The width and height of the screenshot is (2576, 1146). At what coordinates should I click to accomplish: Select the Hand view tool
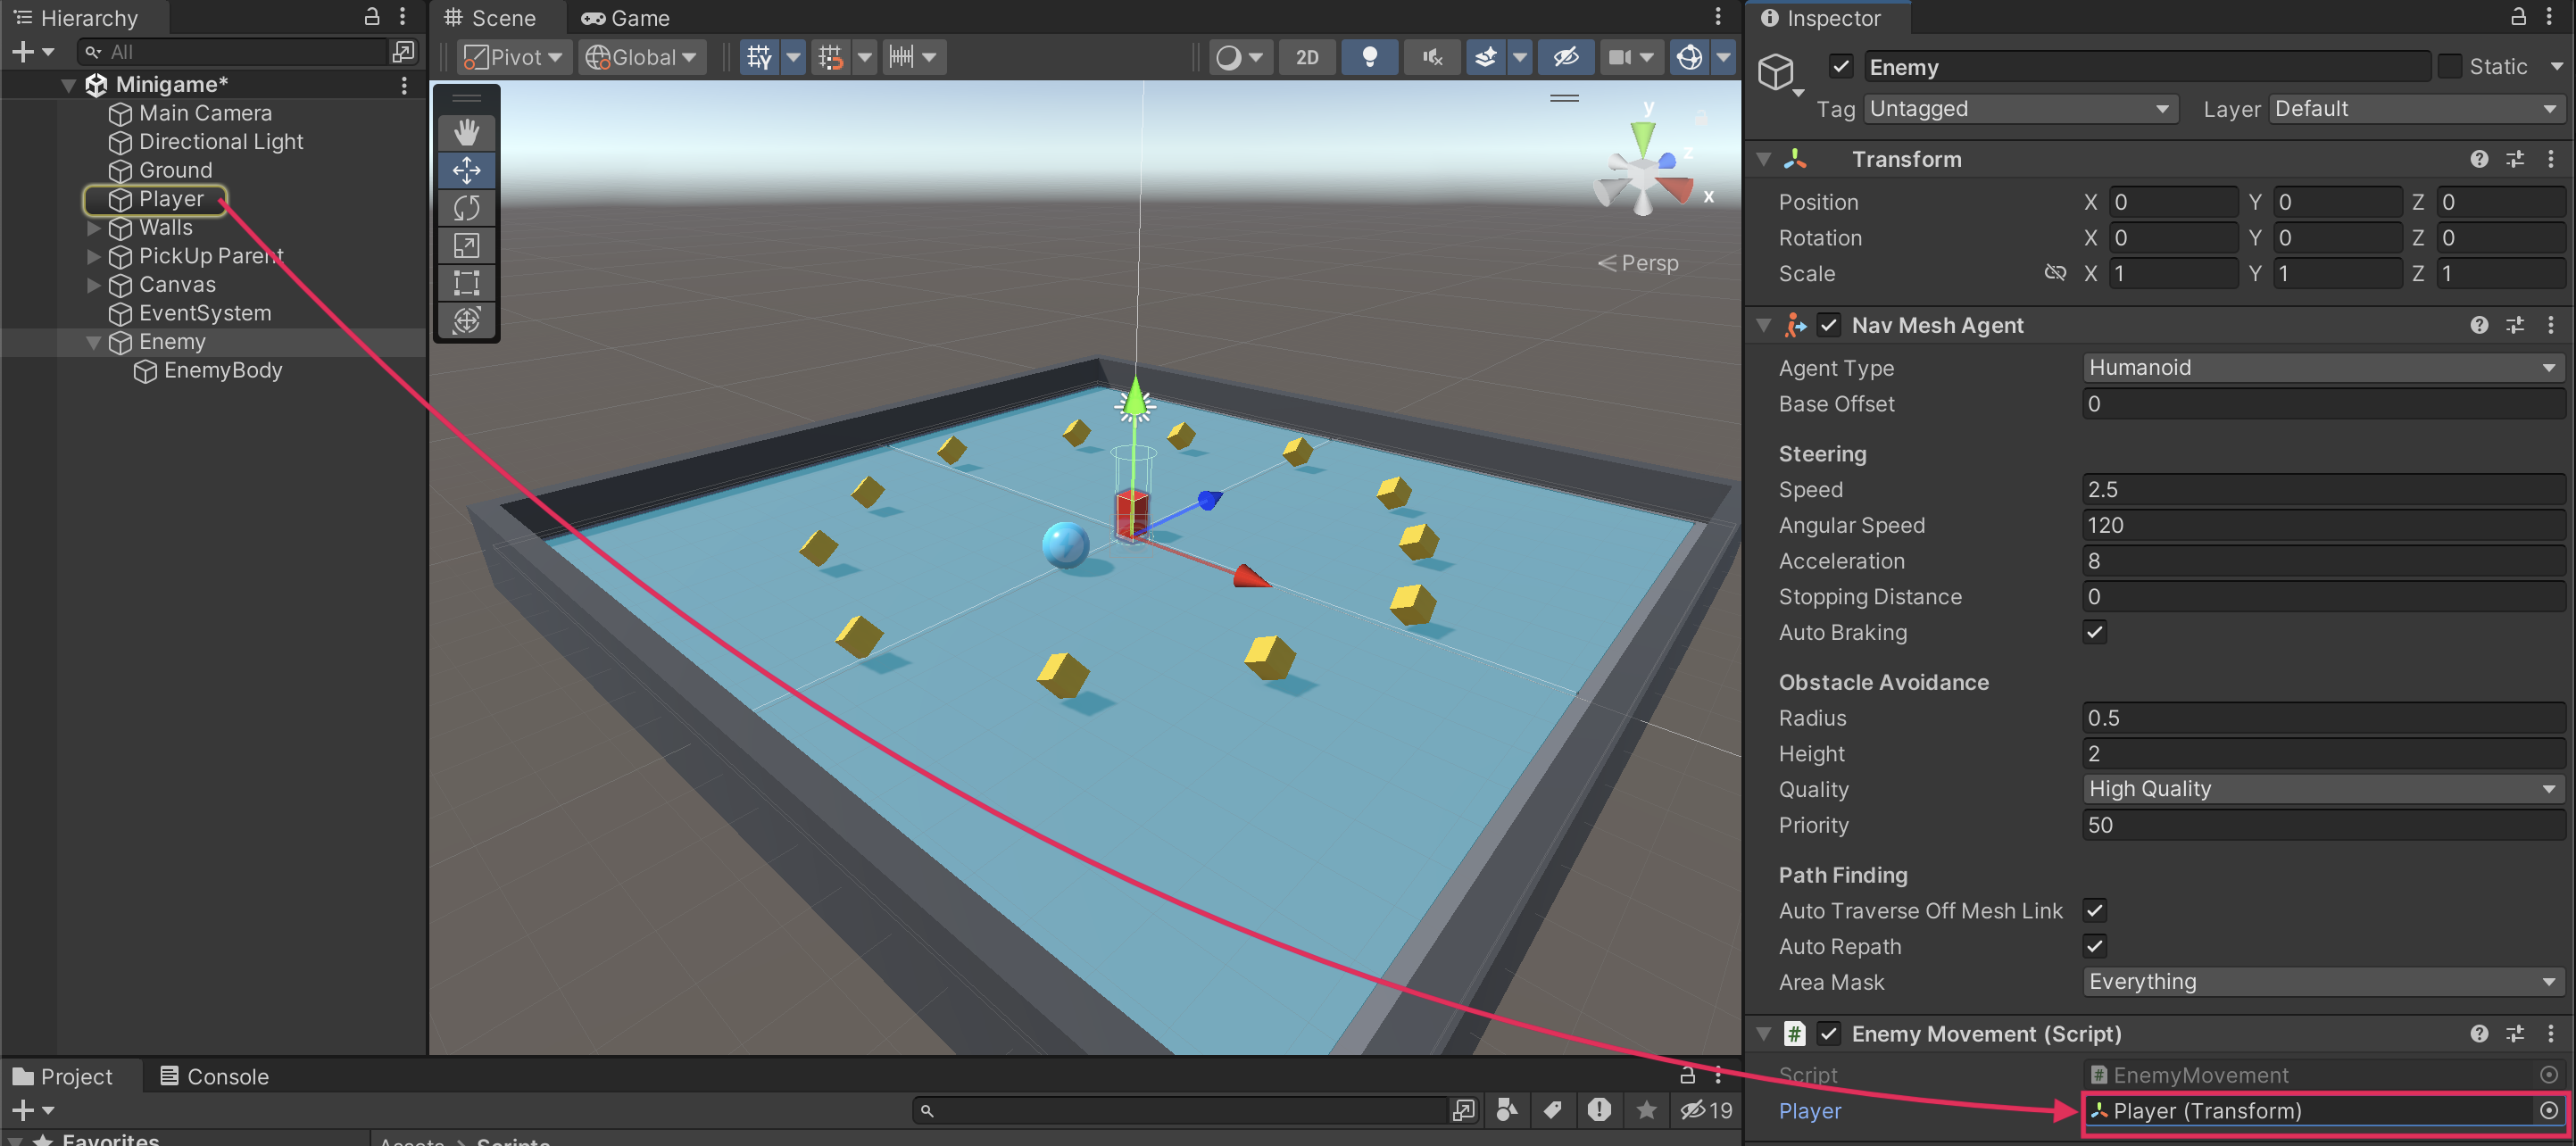click(x=466, y=133)
